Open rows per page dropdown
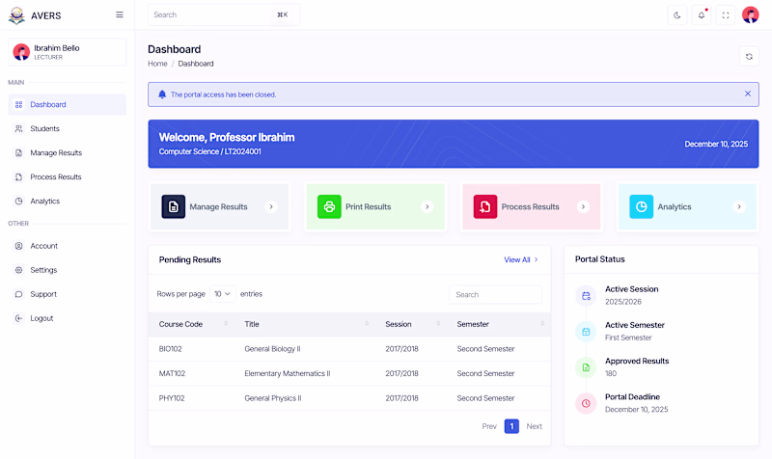Screen dimensions: 772x459 pos(223,294)
